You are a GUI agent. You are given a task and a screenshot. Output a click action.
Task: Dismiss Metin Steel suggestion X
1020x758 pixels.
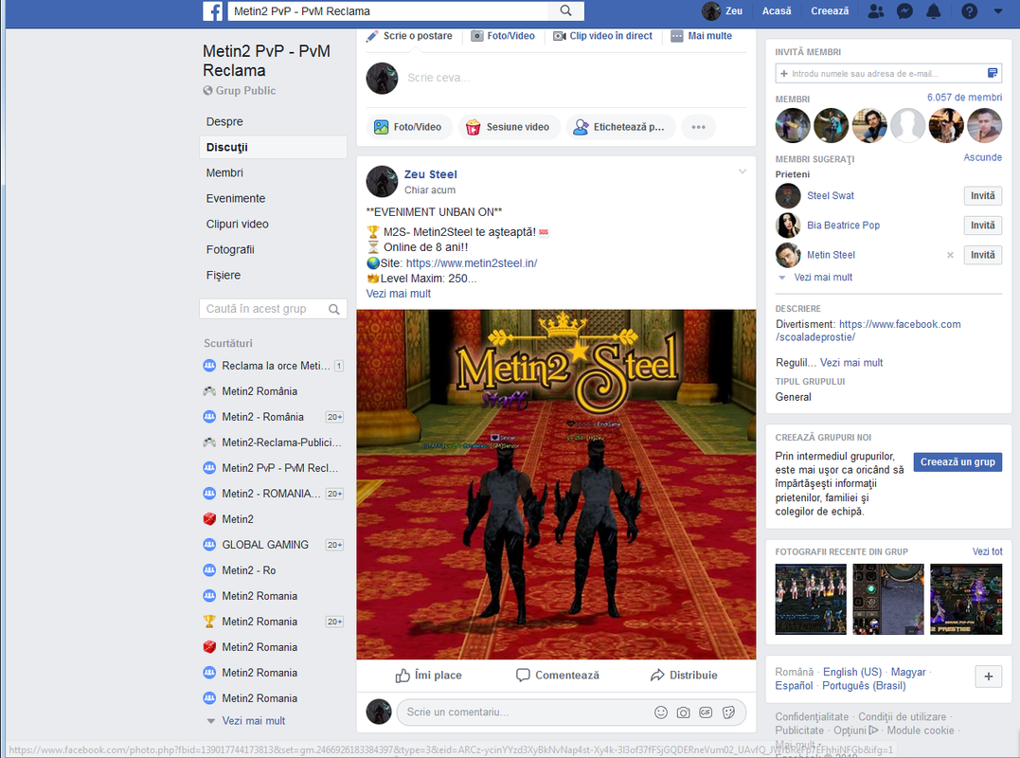click(950, 255)
